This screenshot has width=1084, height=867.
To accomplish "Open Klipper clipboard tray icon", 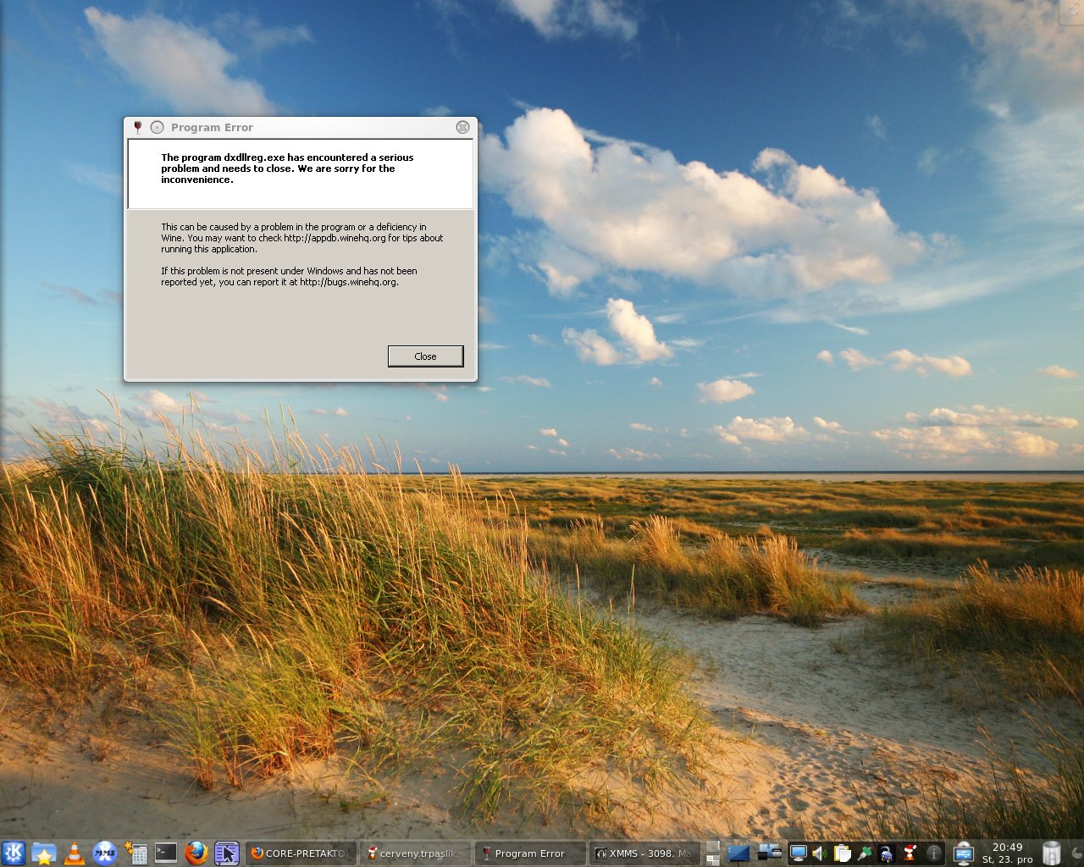I will coord(843,853).
